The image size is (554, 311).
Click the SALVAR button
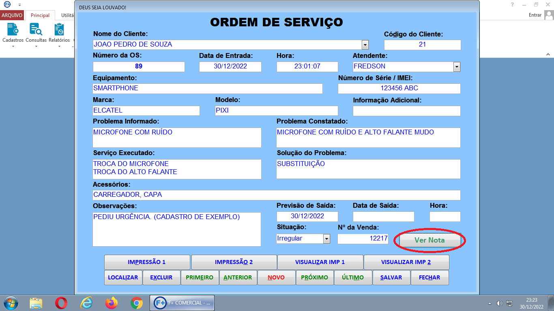tap(391, 277)
